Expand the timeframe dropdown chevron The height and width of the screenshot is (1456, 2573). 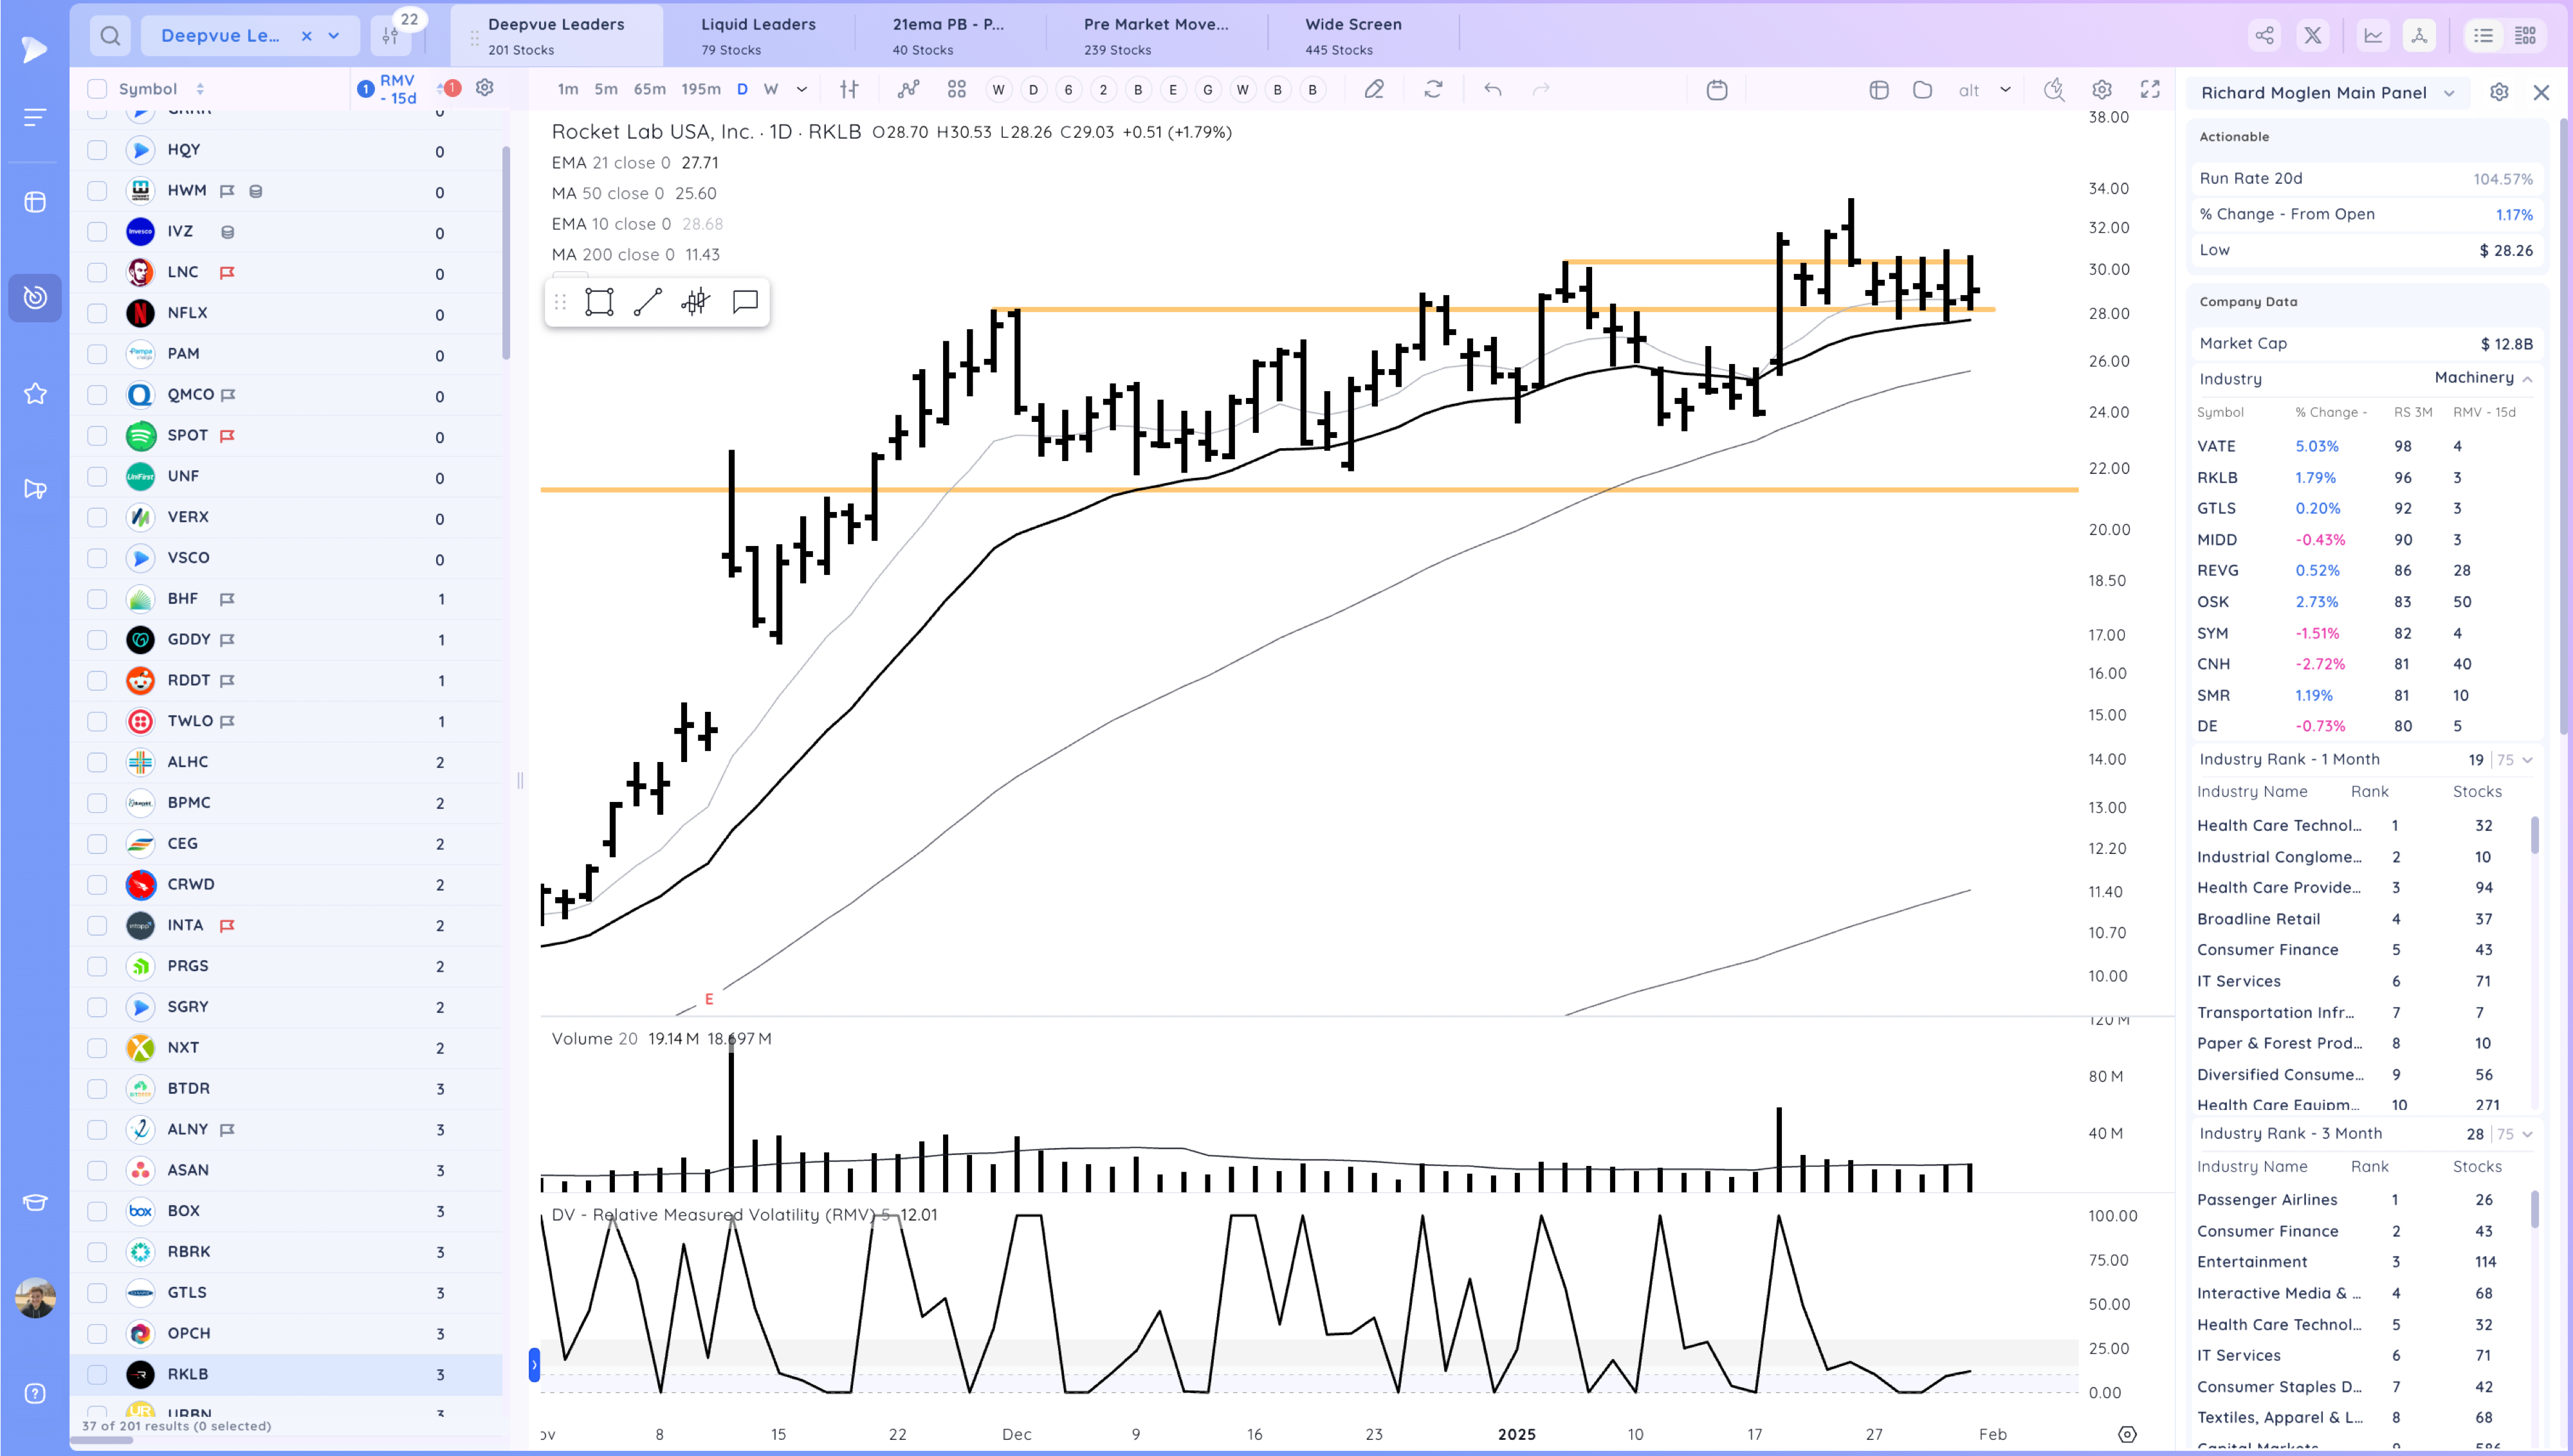tap(801, 90)
